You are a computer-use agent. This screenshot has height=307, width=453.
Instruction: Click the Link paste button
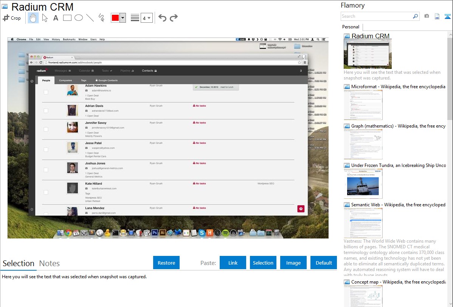233,263
